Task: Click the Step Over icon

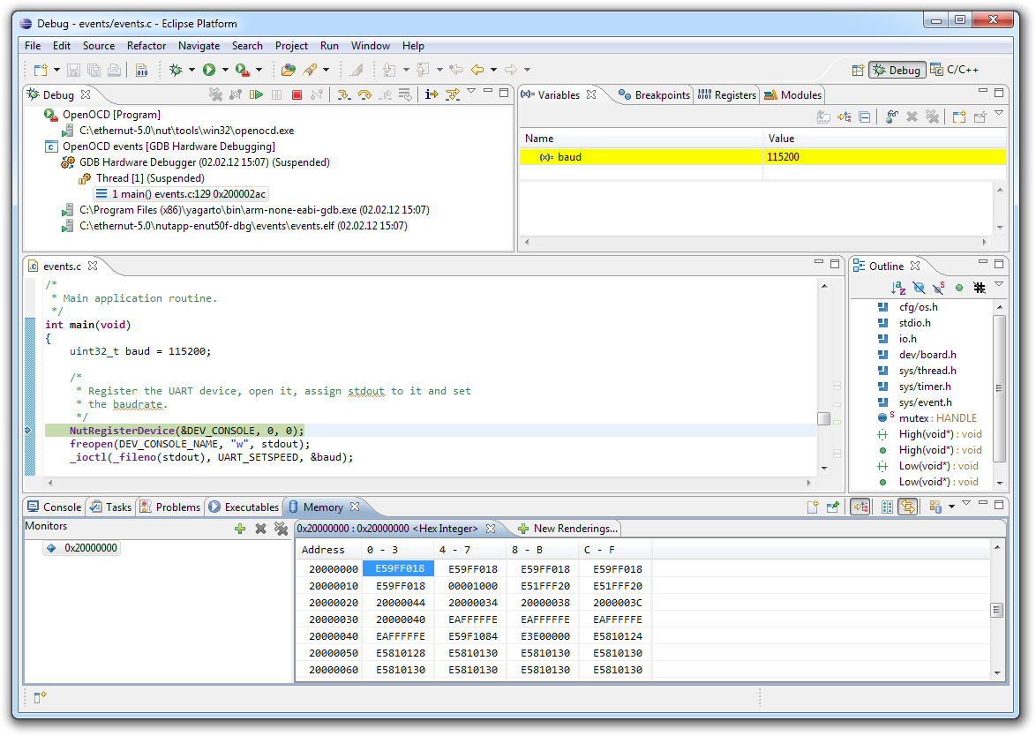Action: tap(364, 95)
